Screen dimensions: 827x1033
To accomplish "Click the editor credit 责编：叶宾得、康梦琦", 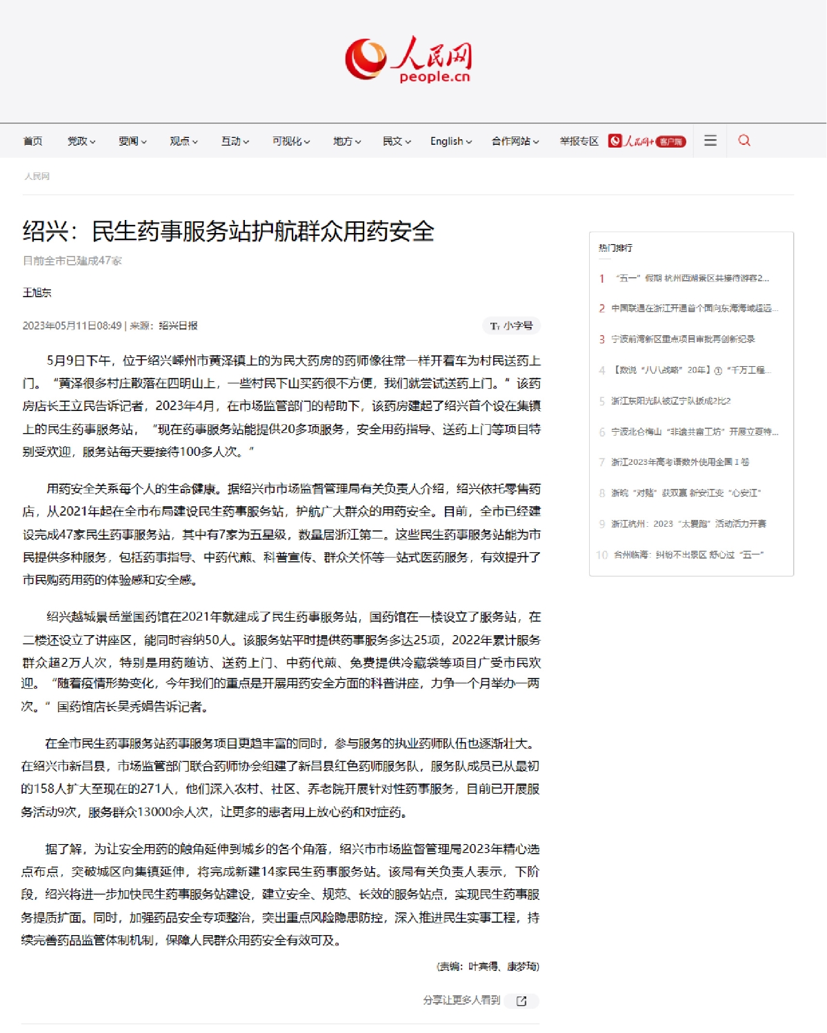I will click(488, 967).
